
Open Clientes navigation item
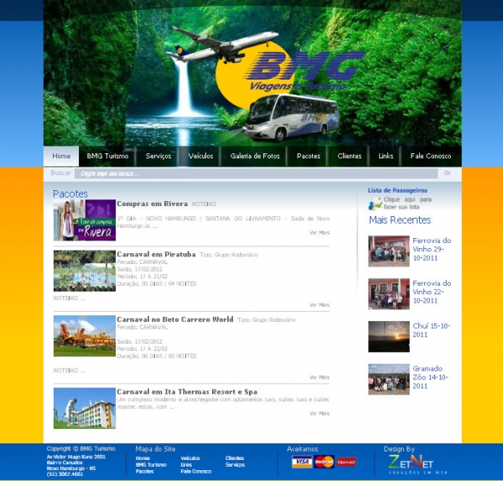[x=350, y=156]
